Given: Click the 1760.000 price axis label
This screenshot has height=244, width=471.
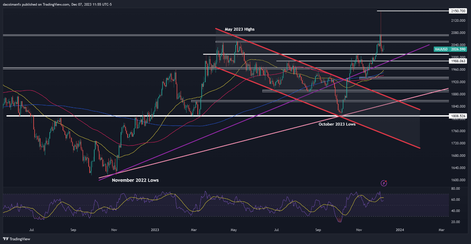Looking at the screenshot, I should click(x=458, y=131).
